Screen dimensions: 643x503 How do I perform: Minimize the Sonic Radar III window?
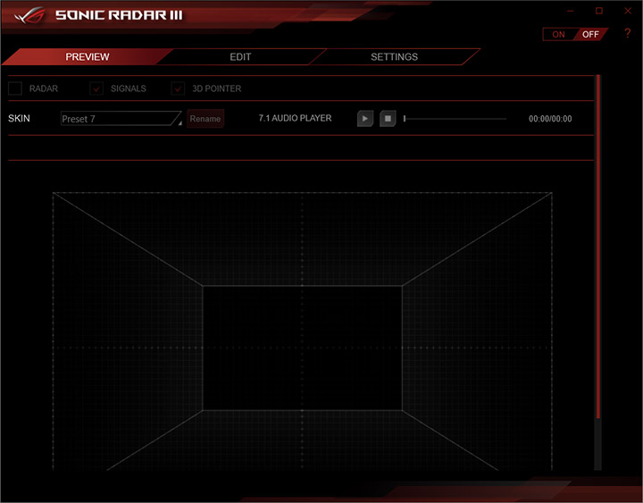click(x=570, y=11)
